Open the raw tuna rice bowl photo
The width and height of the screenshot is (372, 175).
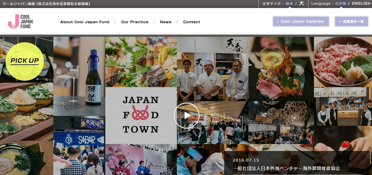(343, 62)
